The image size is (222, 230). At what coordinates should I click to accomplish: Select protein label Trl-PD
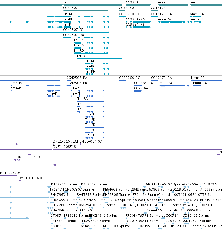[x=90, y=125]
